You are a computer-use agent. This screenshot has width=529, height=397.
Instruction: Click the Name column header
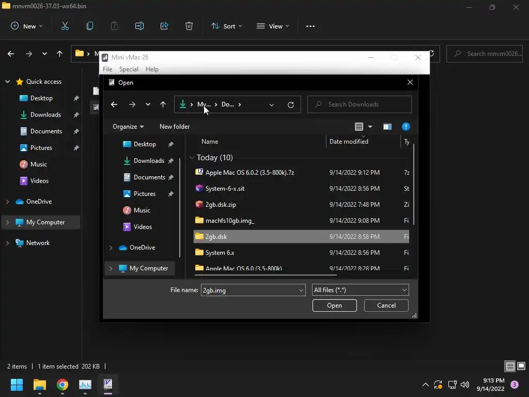(x=210, y=142)
